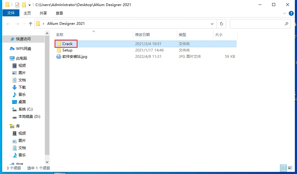Image resolution: width=297 pixels, height=174 pixels.
Task: Switch to the 共享 ribbon tab
Action: 43,13
